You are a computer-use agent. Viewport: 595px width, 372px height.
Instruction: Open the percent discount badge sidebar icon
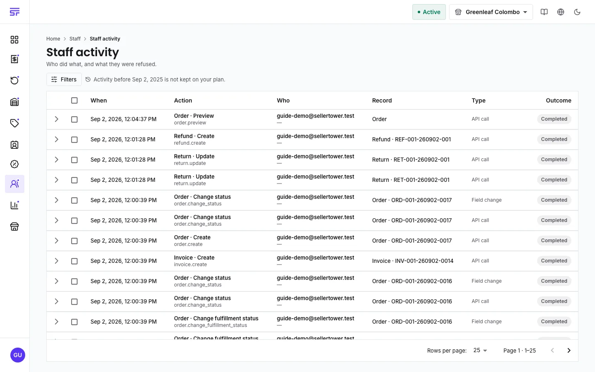click(14, 164)
